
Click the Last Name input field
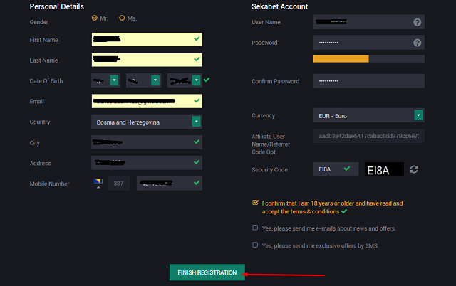tap(147, 60)
